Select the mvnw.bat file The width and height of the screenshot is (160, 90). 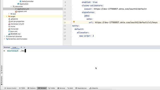pos(14,29)
